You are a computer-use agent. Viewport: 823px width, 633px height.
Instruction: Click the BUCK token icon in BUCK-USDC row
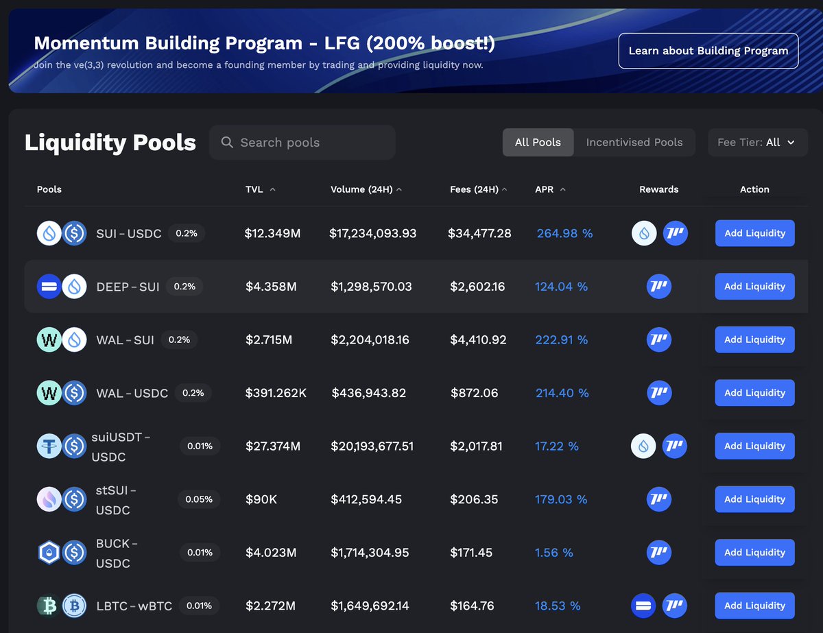pyautogui.click(x=49, y=552)
